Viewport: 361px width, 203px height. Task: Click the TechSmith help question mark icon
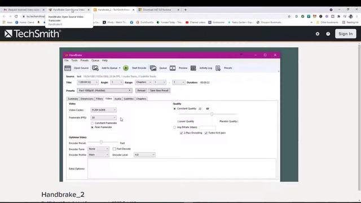tap(328, 34)
